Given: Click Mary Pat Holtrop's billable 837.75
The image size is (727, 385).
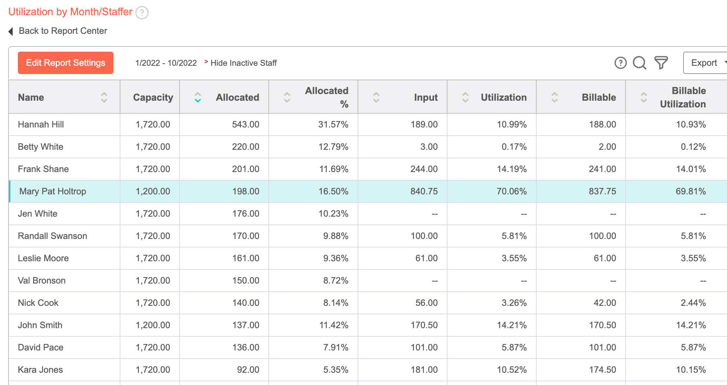Looking at the screenshot, I should point(602,191).
